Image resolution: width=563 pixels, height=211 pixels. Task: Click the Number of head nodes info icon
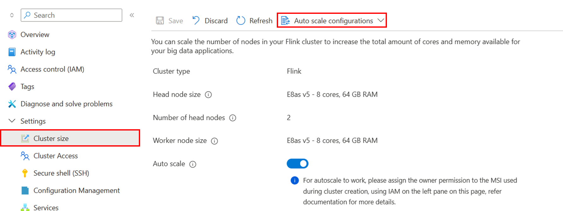coord(233,118)
